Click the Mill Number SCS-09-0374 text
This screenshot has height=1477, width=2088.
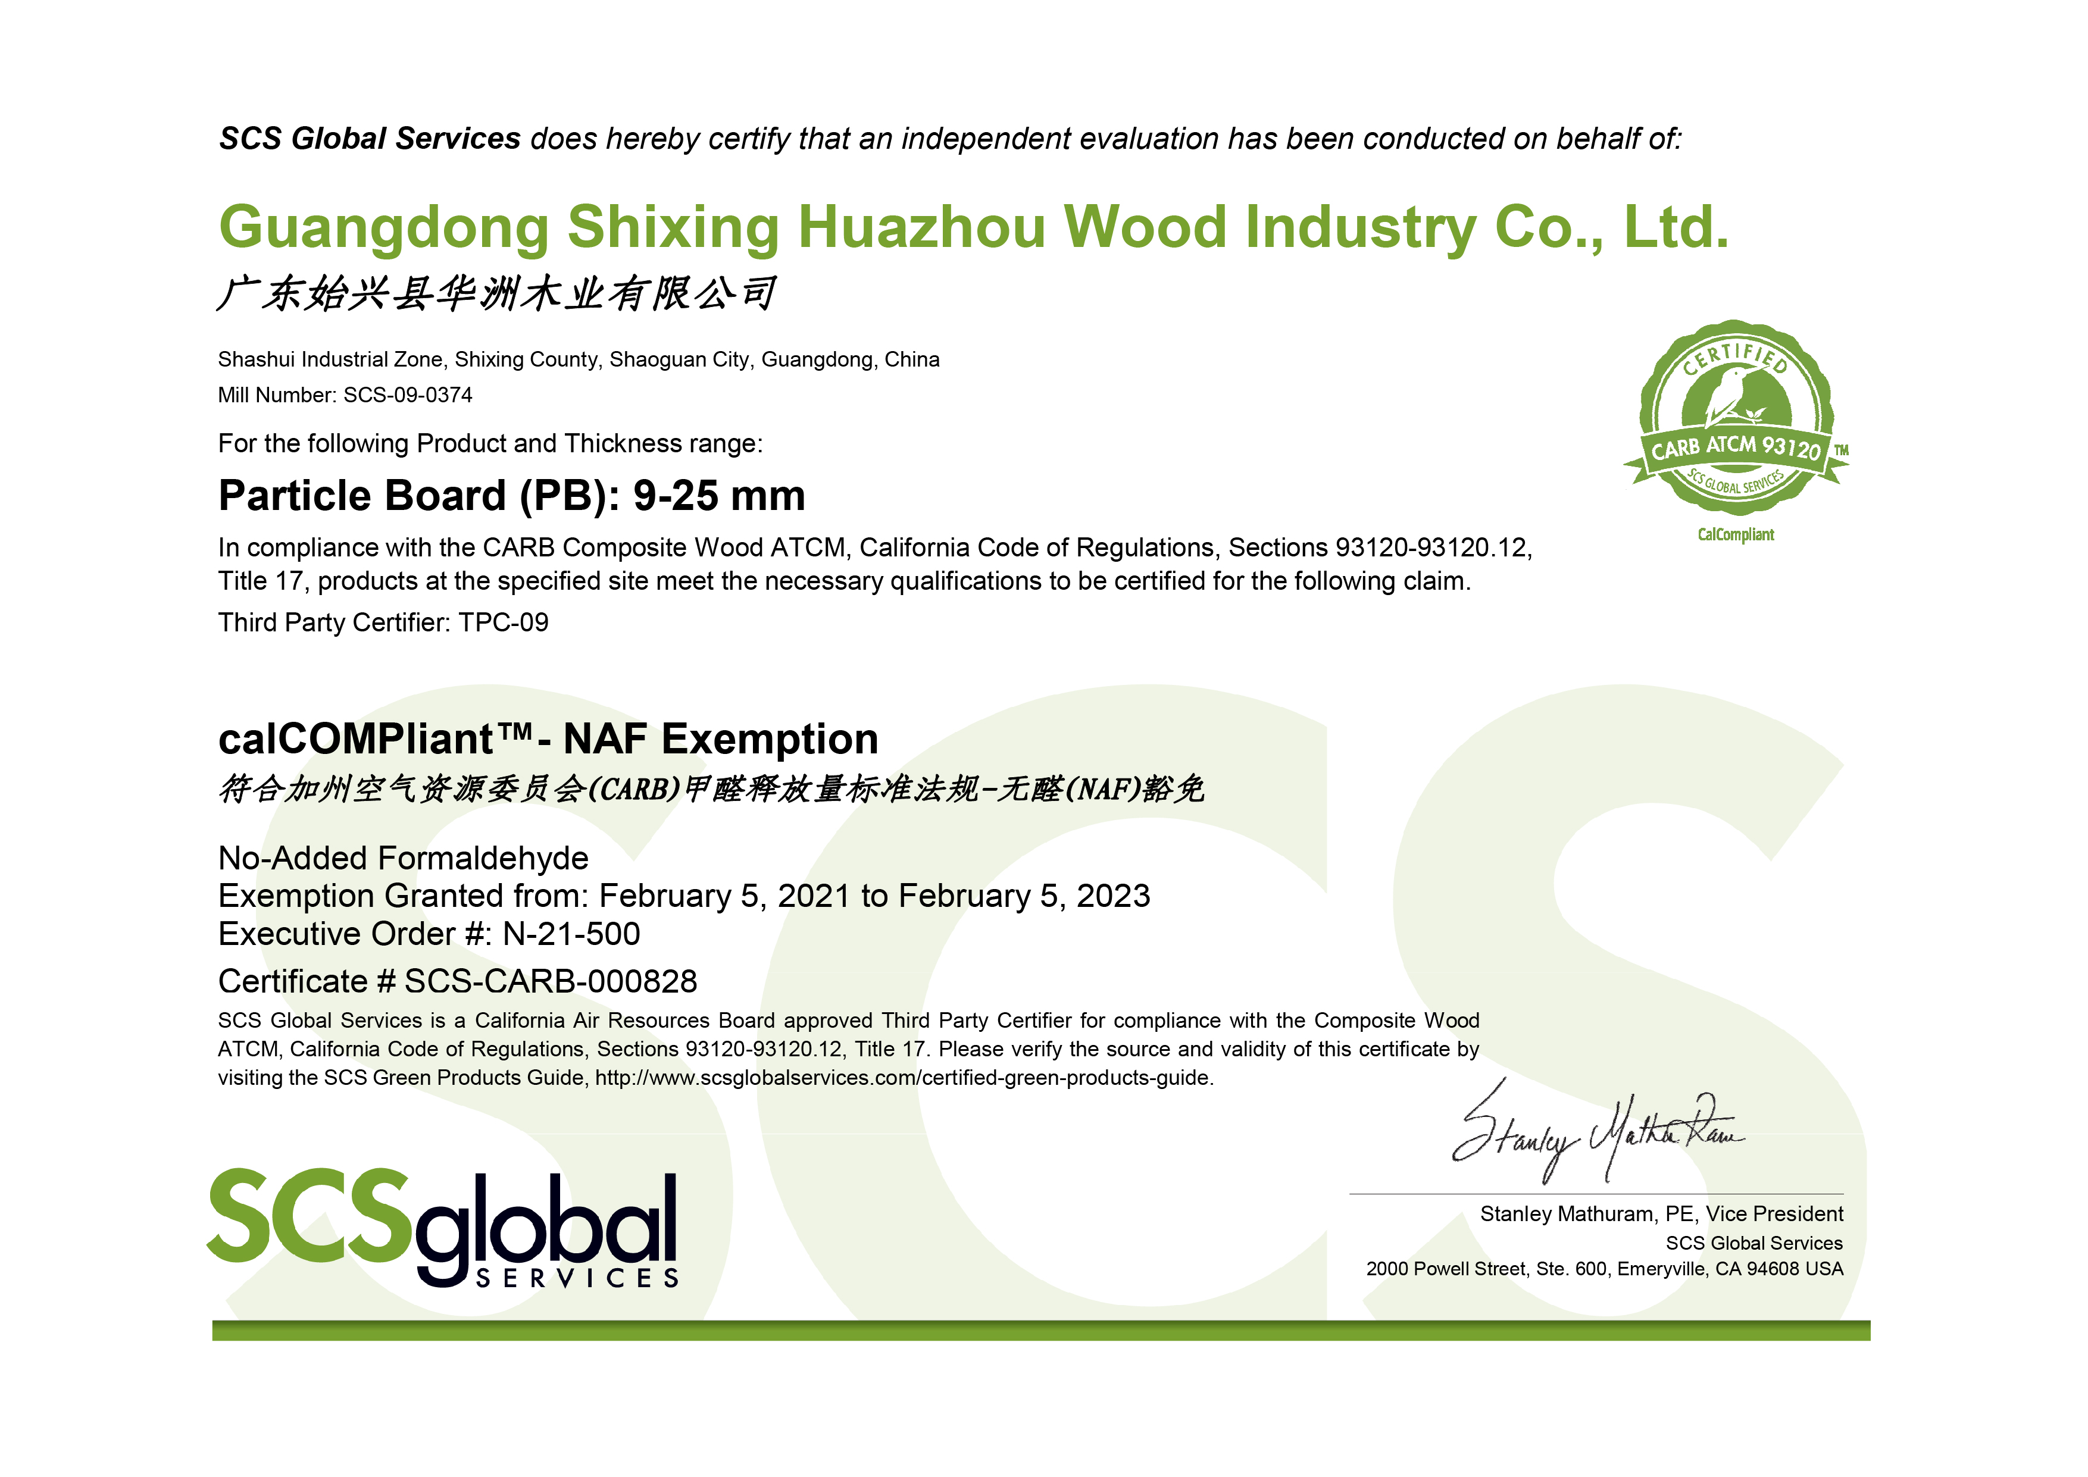[345, 395]
